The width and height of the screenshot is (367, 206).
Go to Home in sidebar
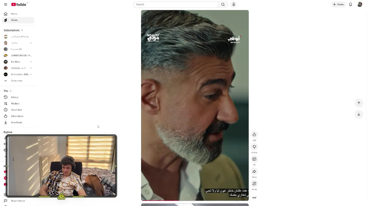(18, 14)
